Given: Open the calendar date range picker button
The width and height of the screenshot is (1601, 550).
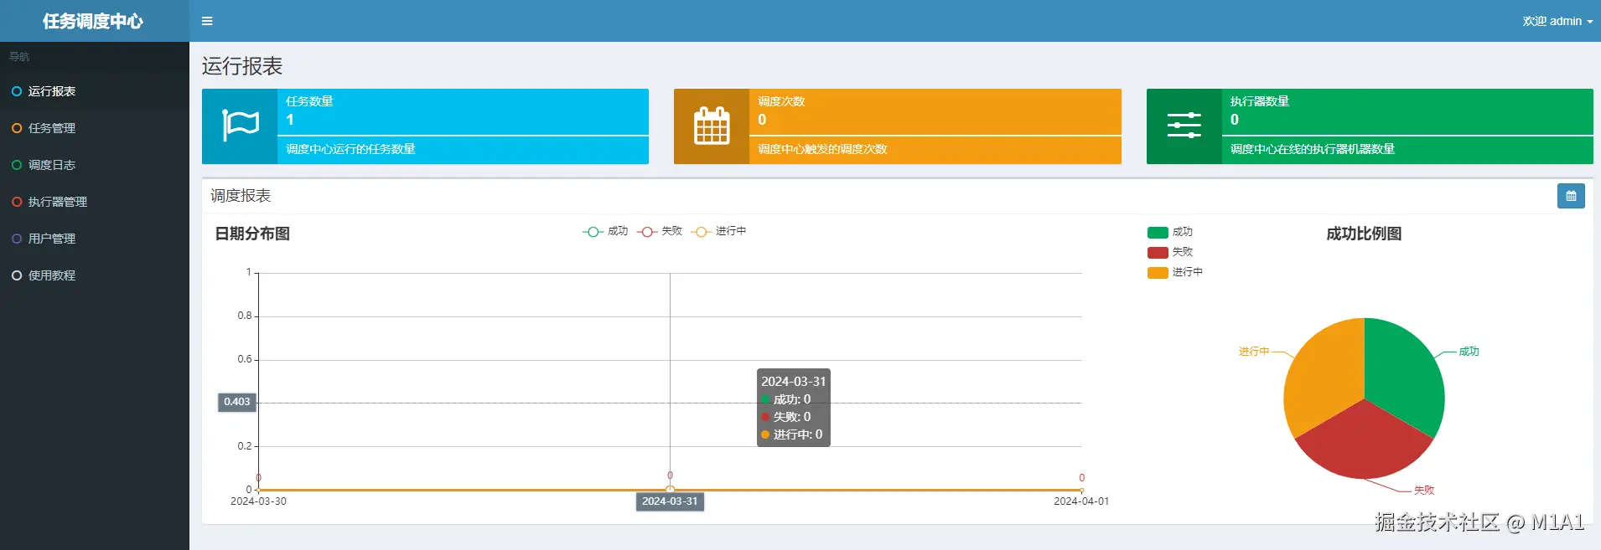Looking at the screenshot, I should point(1571,196).
